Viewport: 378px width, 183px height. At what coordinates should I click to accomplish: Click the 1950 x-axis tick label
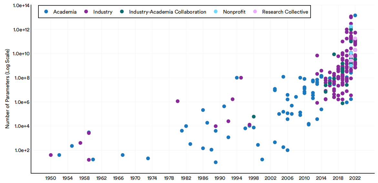pyautogui.click(x=51, y=178)
